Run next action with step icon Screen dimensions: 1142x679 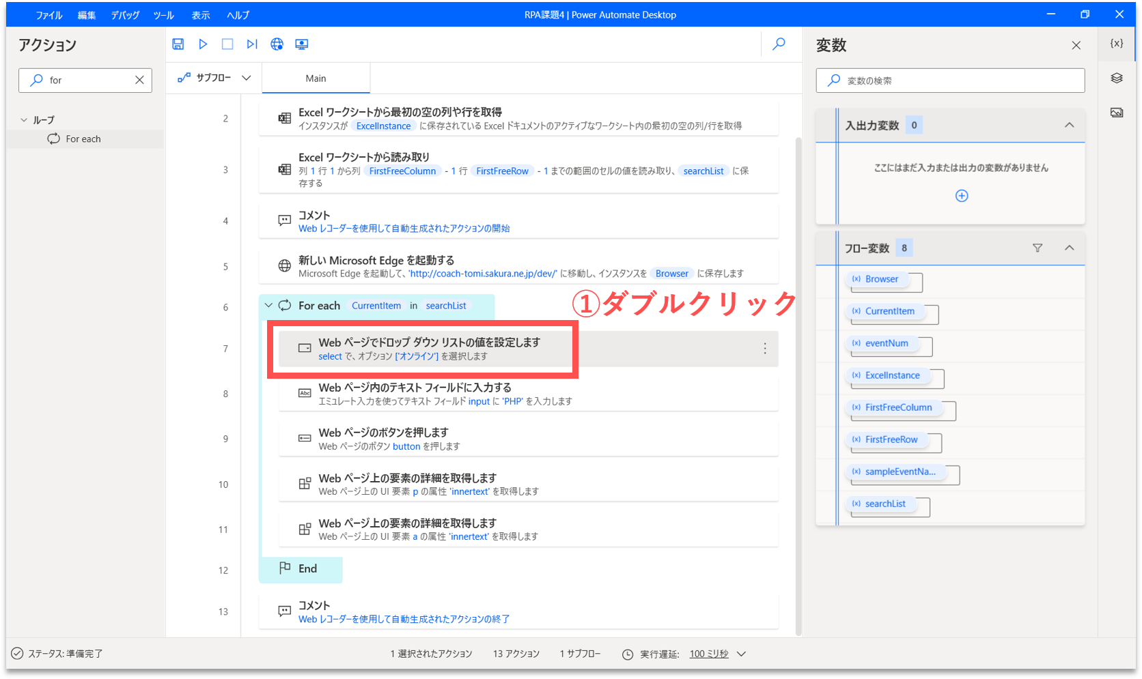(x=252, y=44)
